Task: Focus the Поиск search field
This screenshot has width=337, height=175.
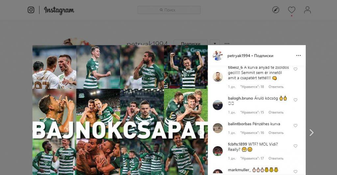Action: [169, 10]
